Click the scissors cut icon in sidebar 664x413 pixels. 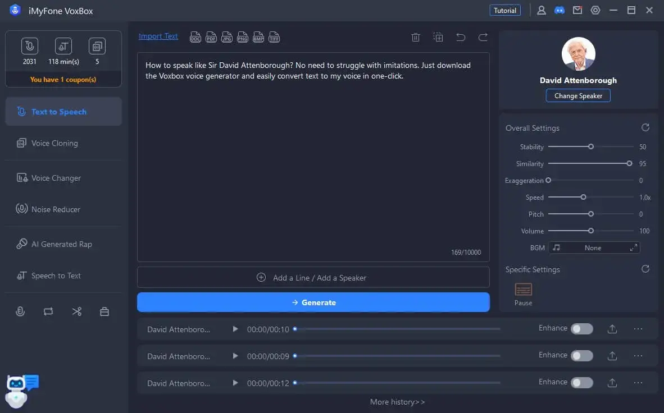pyautogui.click(x=76, y=312)
